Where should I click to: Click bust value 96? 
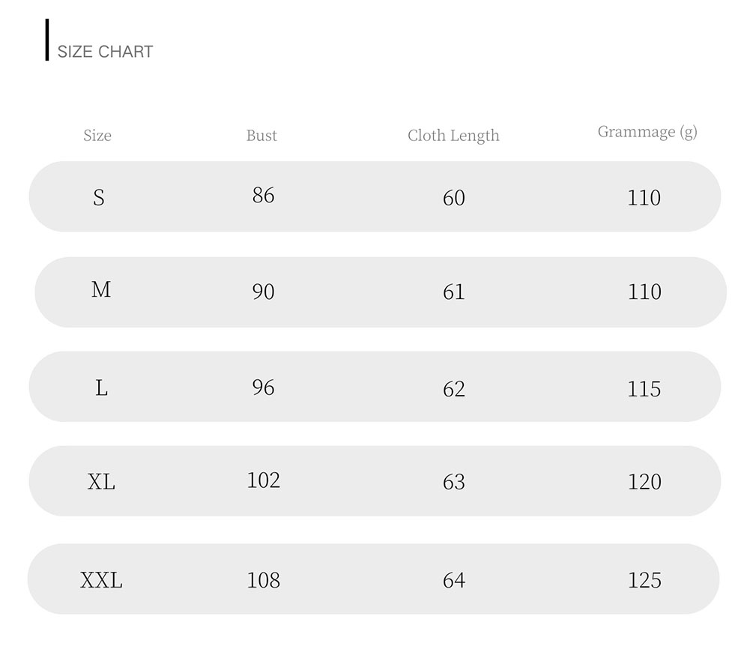(x=264, y=387)
